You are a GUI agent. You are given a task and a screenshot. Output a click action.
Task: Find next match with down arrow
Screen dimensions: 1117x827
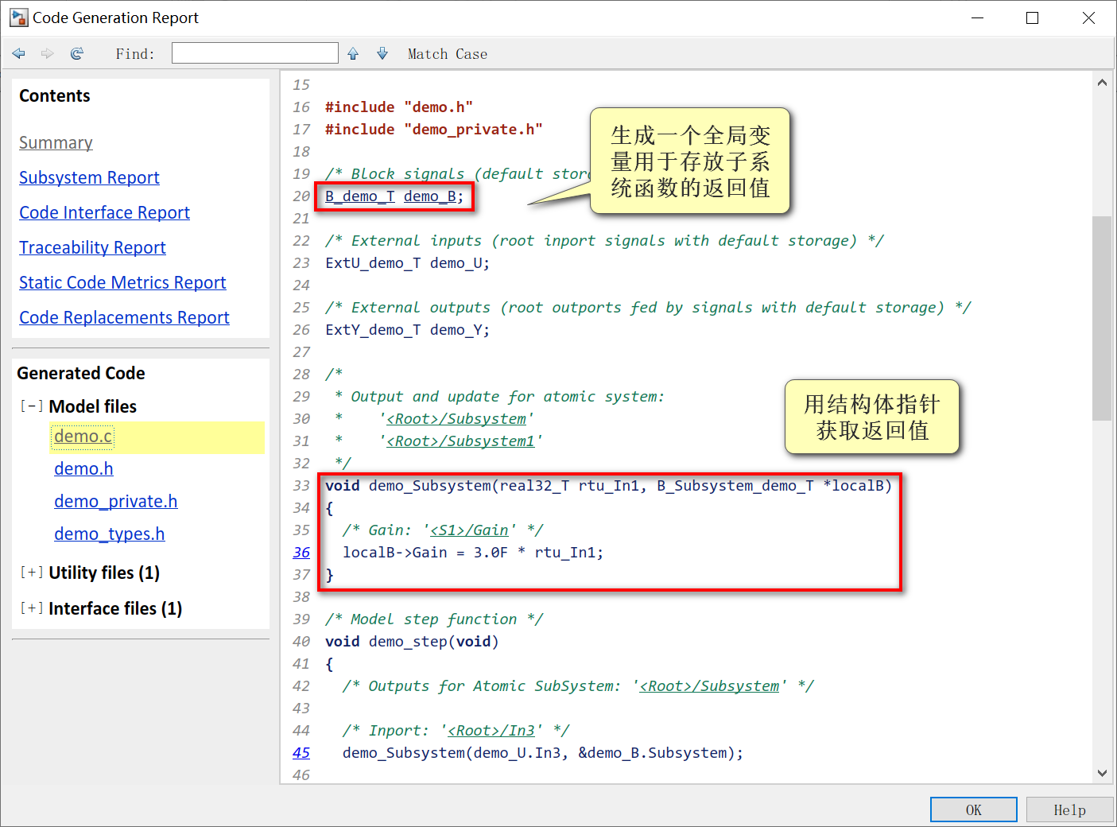click(x=382, y=53)
